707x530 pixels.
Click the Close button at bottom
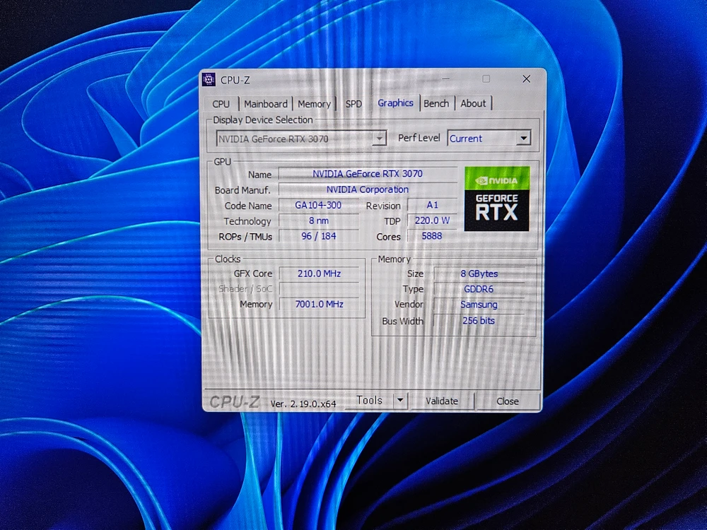click(508, 401)
